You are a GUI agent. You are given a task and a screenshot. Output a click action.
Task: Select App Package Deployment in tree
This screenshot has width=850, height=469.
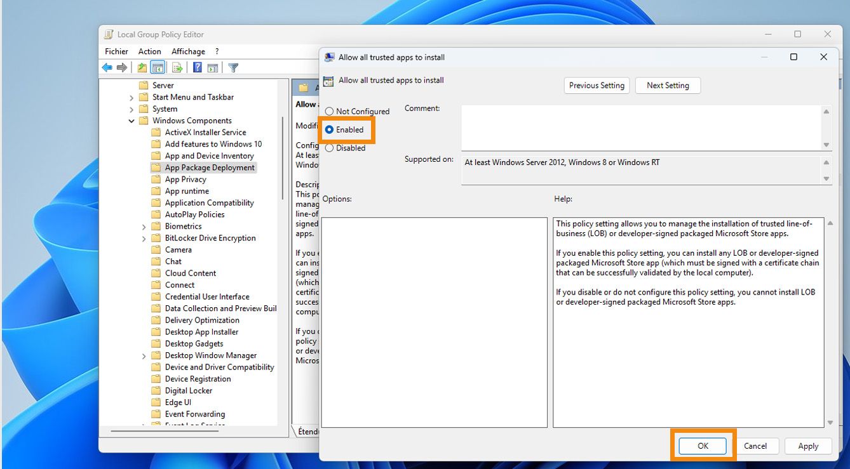(210, 168)
